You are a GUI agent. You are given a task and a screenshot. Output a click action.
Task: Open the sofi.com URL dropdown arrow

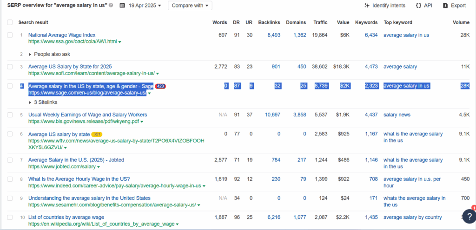tap(157, 74)
